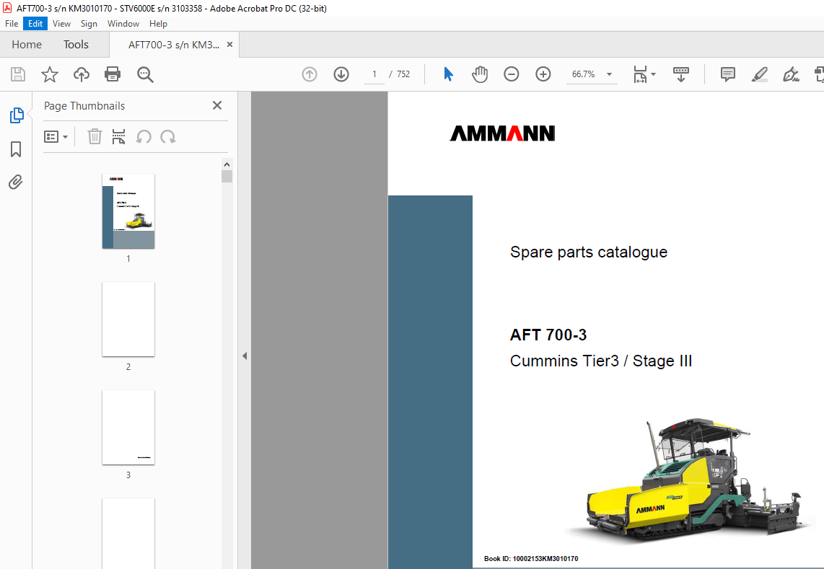Click thumbnails scrollbar up arrow
The width and height of the screenshot is (824, 569).
[x=227, y=164]
